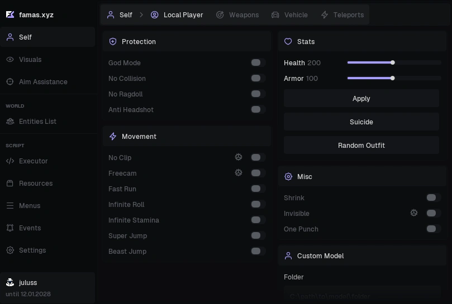452x304 pixels.
Task: Click the people icon beside Entities List
Action: [x=10, y=122]
